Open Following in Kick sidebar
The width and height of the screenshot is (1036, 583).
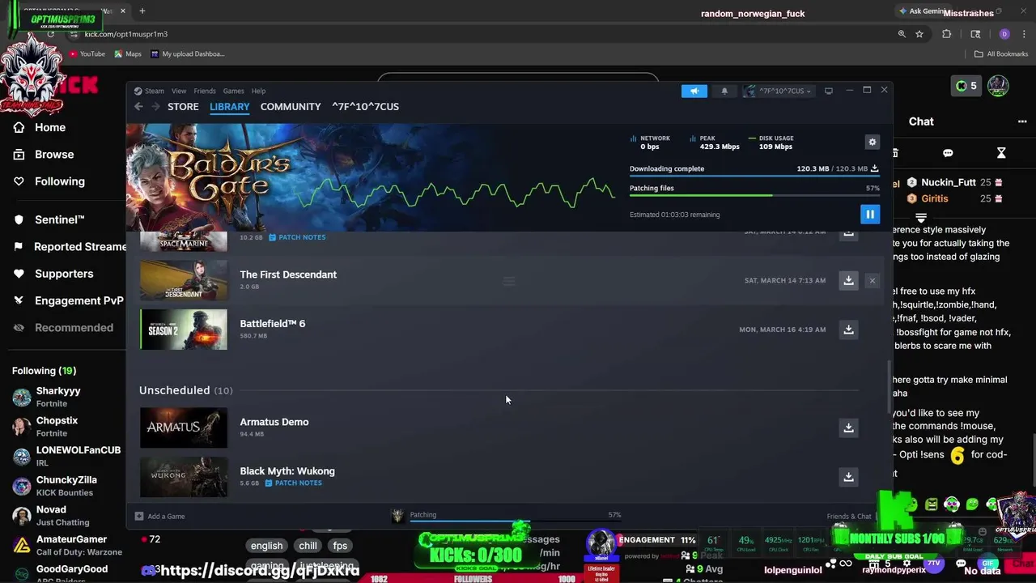[x=60, y=181]
